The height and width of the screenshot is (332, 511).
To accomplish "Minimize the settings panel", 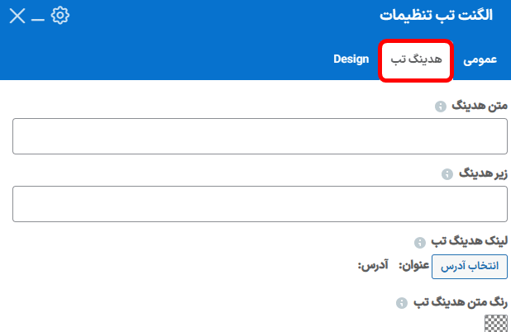I will click(x=38, y=20).
